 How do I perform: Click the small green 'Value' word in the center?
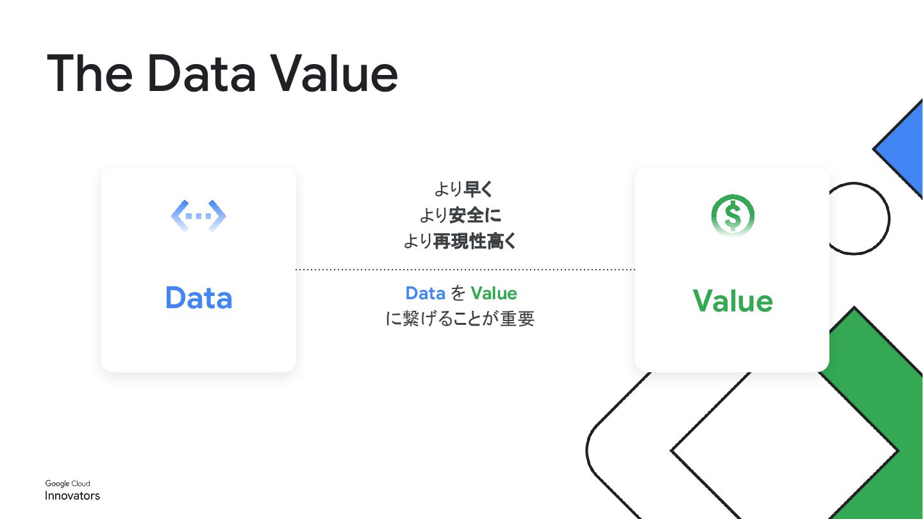tap(494, 293)
